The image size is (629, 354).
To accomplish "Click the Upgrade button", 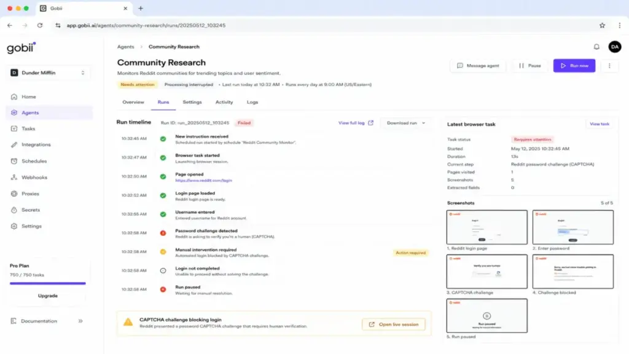I will (48, 296).
